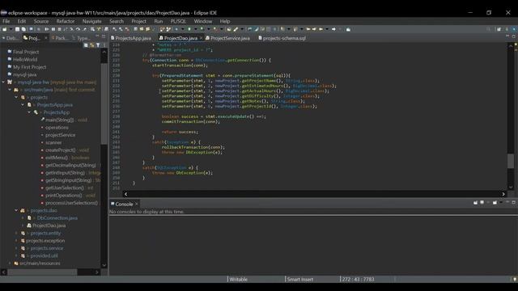Maximize the Console panel
The width and height of the screenshot is (518, 291).
click(x=514, y=202)
